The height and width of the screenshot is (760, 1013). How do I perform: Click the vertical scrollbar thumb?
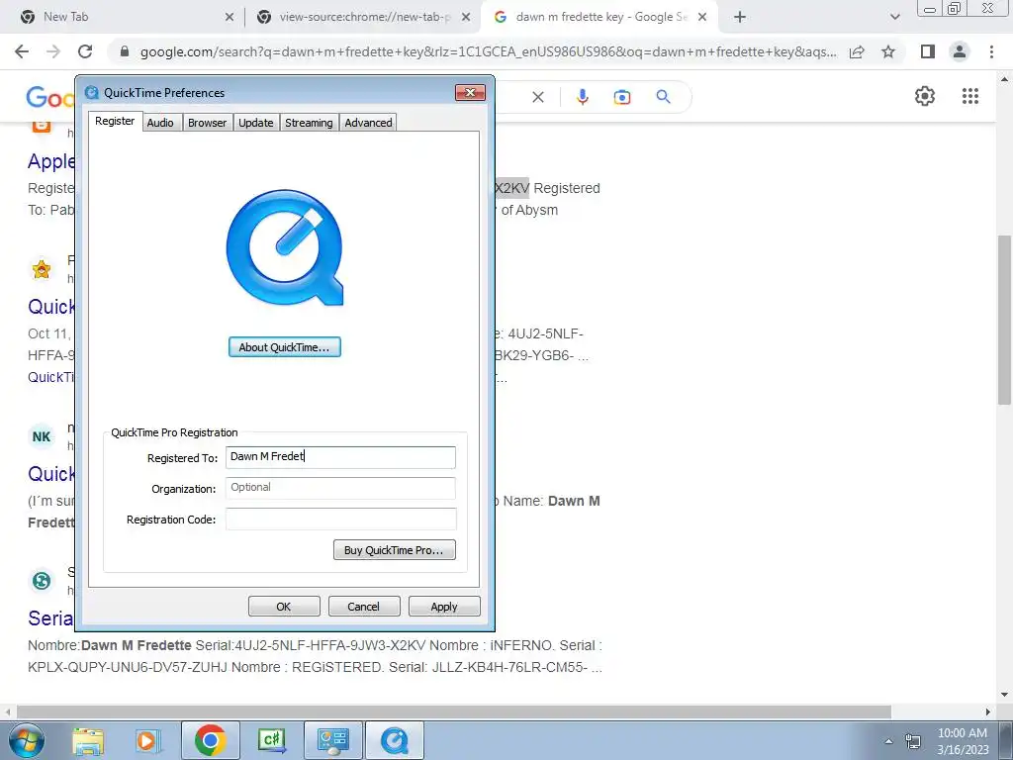click(x=1004, y=320)
